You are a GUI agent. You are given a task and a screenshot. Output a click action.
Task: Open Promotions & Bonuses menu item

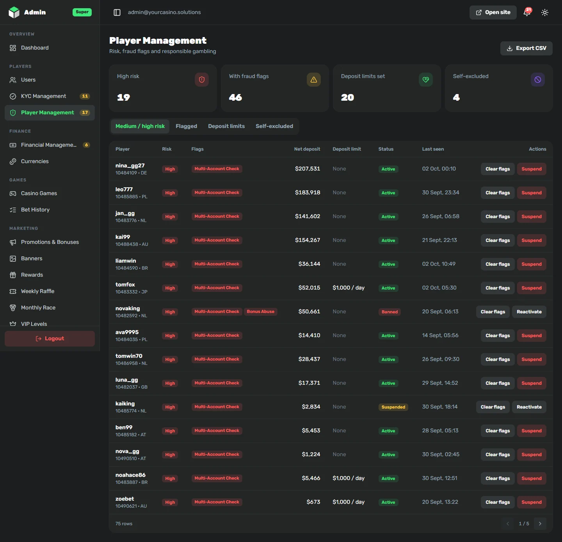[50, 242]
